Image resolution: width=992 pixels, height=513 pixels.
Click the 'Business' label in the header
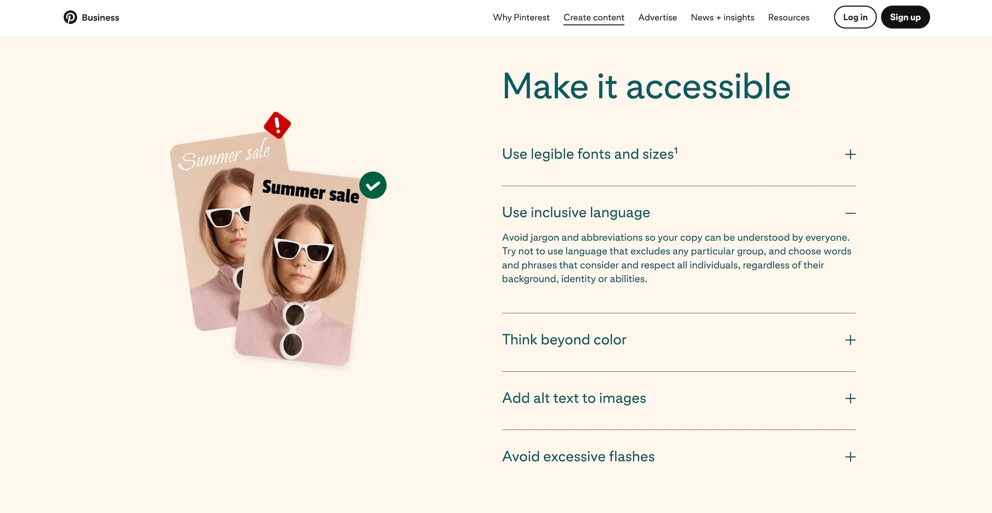[x=100, y=18]
